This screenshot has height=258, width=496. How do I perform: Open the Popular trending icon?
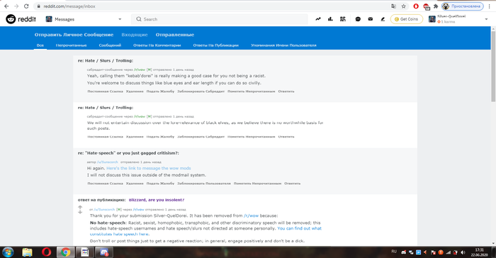pos(318,19)
